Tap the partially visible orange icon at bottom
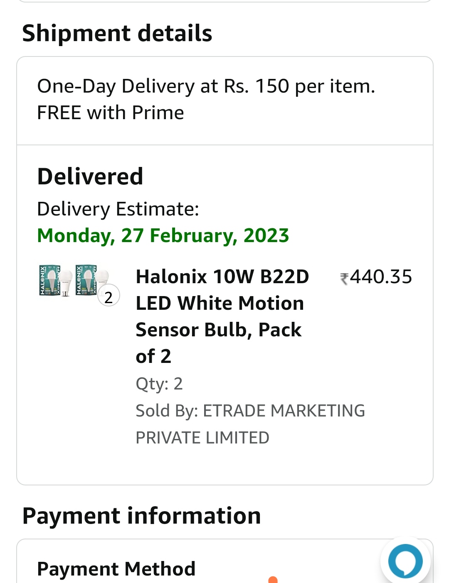This screenshot has width=449, height=583. click(x=273, y=580)
